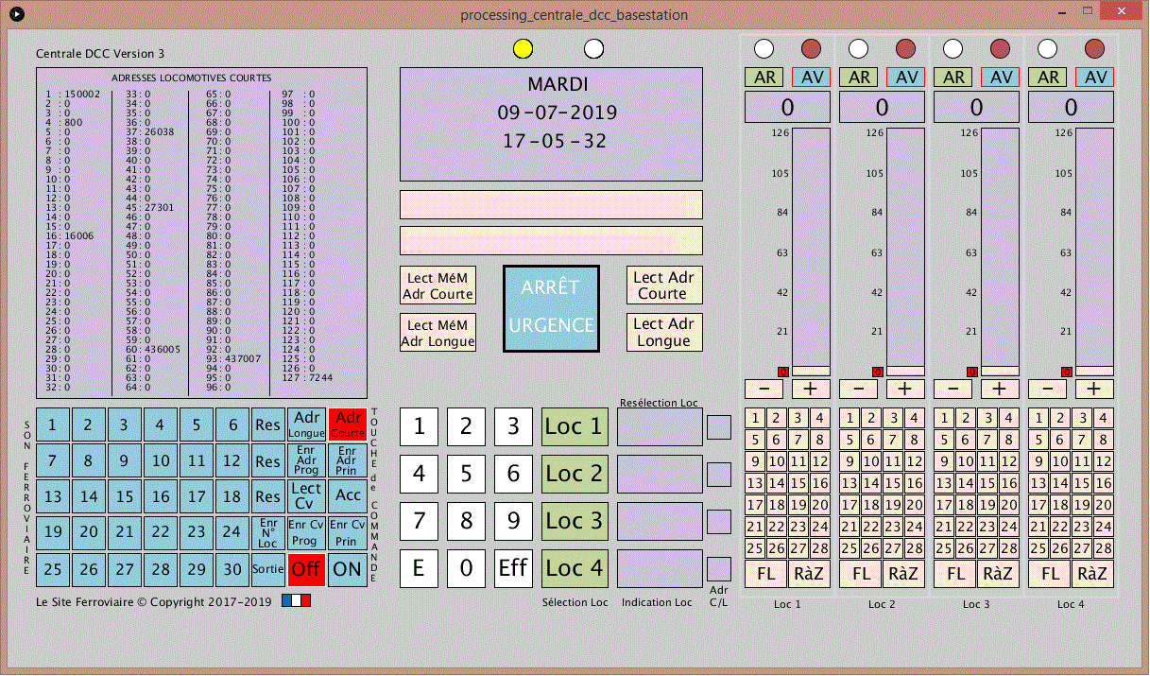Set Loc 2 direction to AV
The image size is (1150, 676).
coord(905,78)
